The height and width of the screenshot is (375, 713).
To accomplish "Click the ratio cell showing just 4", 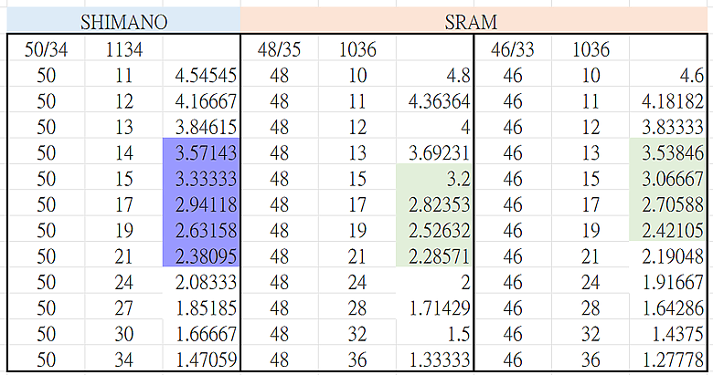I will (435, 126).
